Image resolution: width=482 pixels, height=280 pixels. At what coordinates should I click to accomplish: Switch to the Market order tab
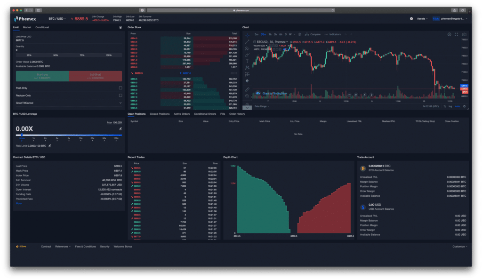(x=27, y=27)
